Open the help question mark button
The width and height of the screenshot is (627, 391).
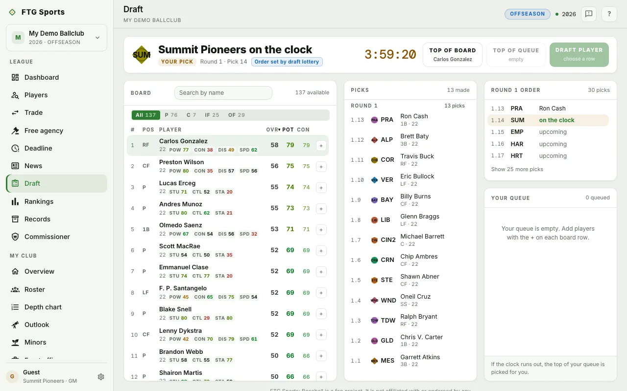click(x=609, y=14)
